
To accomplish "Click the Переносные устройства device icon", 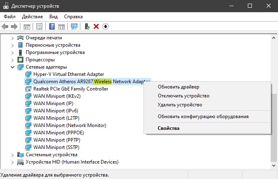I will pyautogui.click(x=20, y=45).
